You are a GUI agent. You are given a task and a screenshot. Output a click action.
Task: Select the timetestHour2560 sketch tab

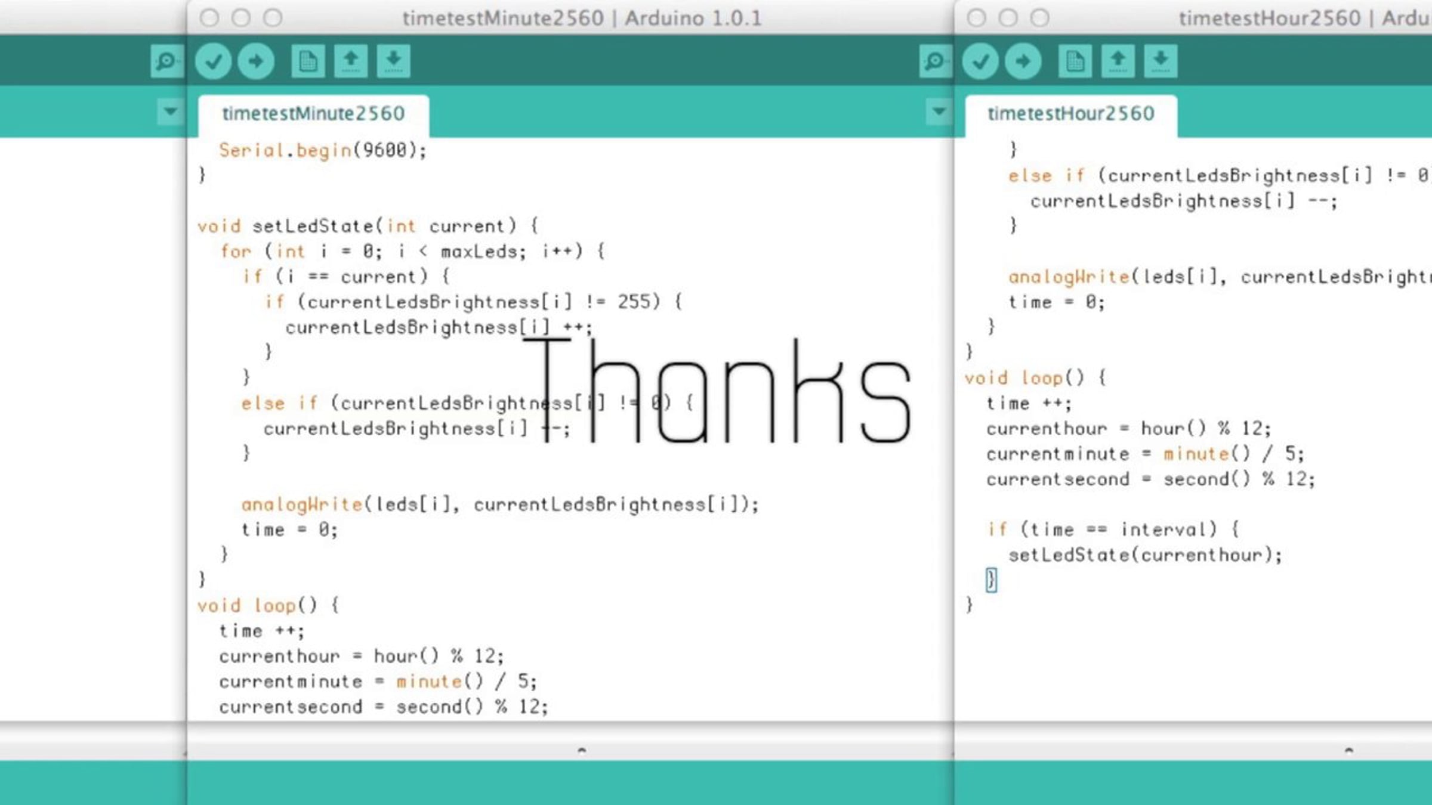tap(1071, 114)
